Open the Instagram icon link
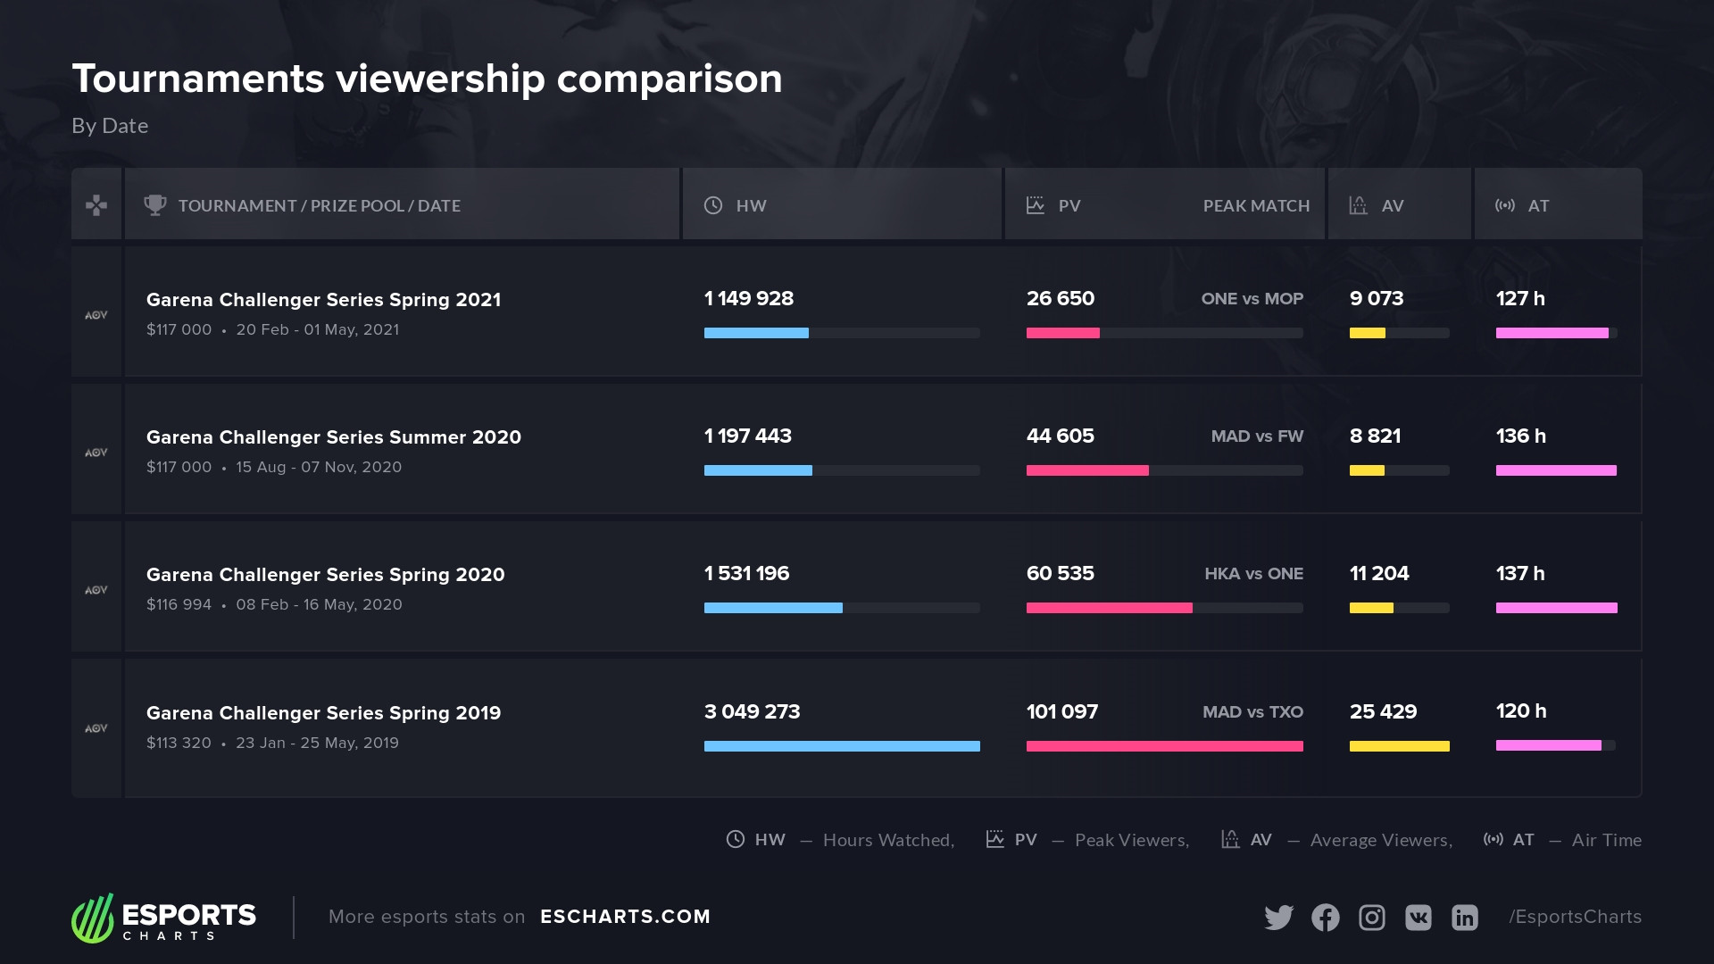 [1372, 918]
